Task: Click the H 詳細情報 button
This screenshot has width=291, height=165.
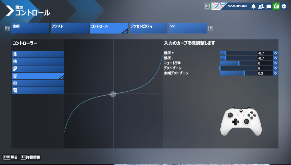Action: tap(31, 157)
